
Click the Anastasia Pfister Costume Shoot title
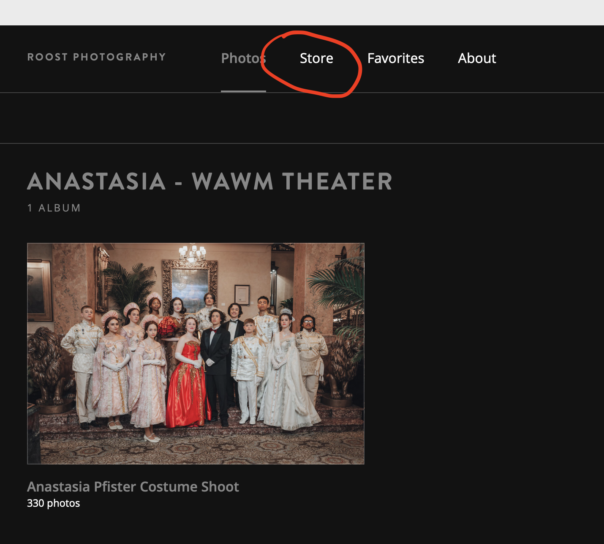point(133,487)
